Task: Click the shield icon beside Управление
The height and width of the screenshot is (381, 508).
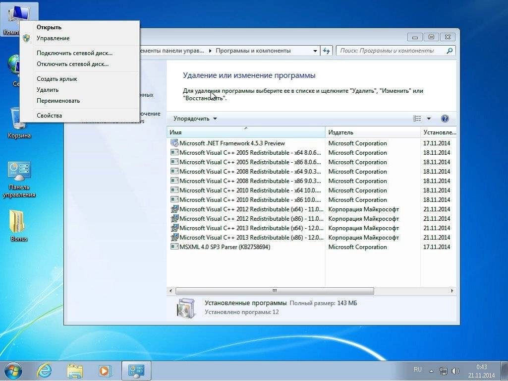Action: 27,38
